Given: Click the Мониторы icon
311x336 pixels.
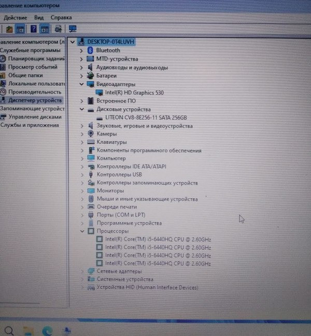Looking at the screenshot, I should click(x=91, y=191).
